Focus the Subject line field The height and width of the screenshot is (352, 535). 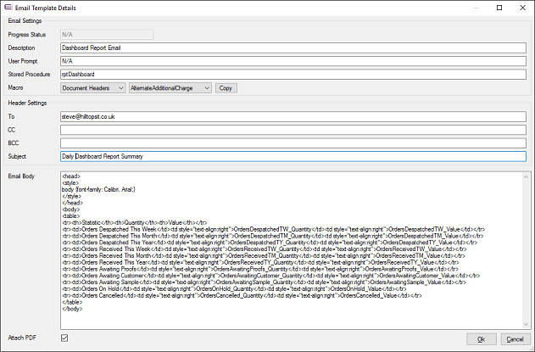pos(293,157)
